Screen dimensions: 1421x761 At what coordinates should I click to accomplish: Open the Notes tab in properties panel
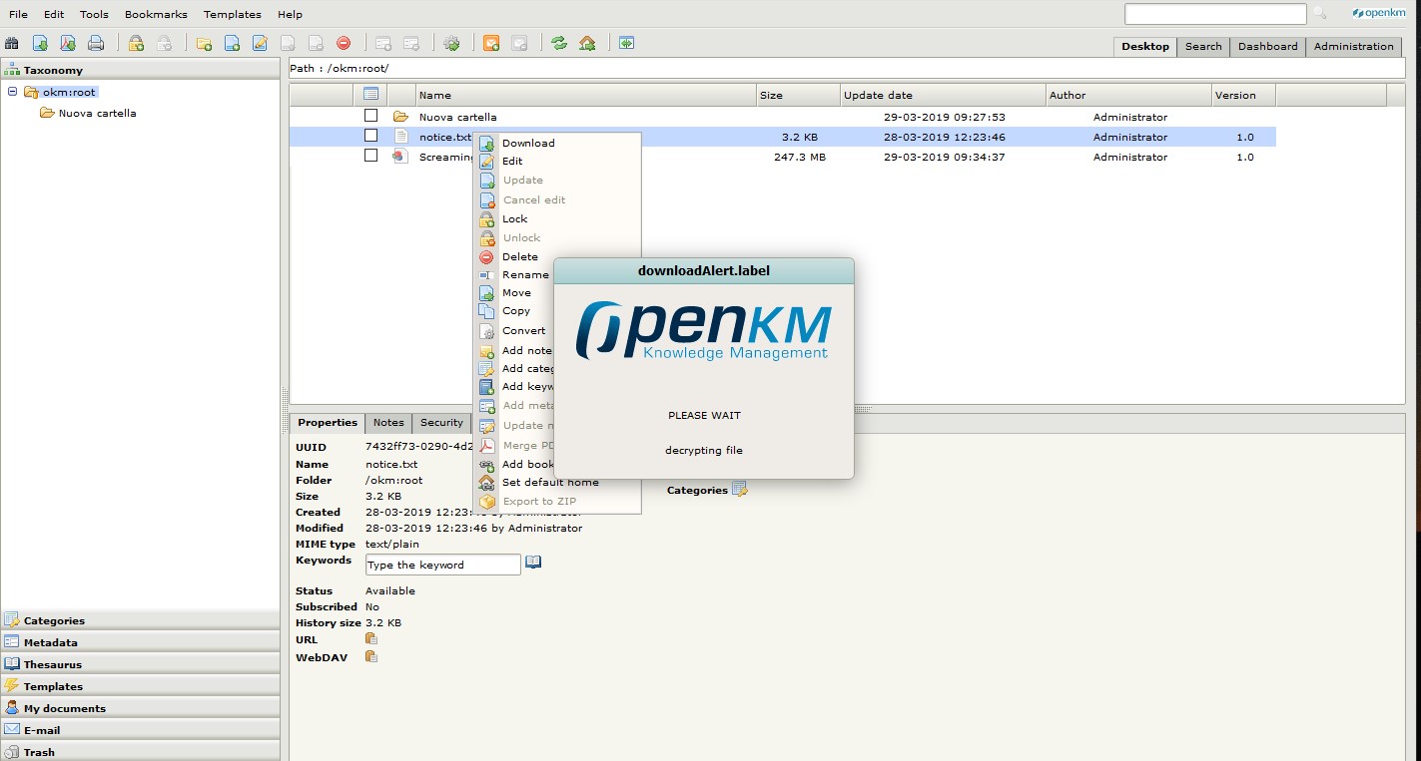coord(388,423)
